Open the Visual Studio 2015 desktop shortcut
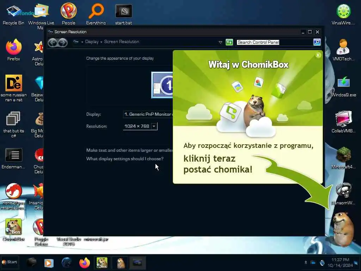This screenshot has width=361, height=271. pyautogui.click(x=69, y=241)
